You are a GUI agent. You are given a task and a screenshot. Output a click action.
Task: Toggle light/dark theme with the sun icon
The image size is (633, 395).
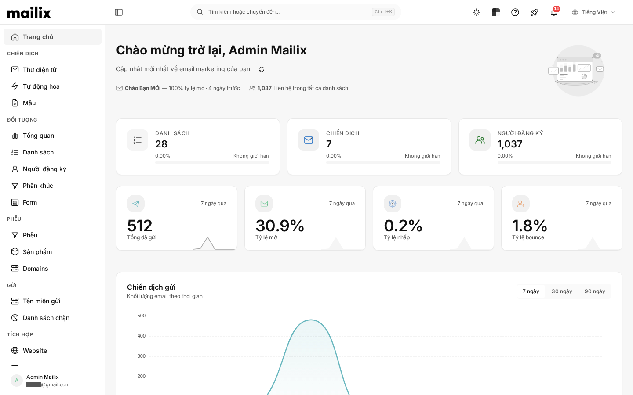pos(477,12)
